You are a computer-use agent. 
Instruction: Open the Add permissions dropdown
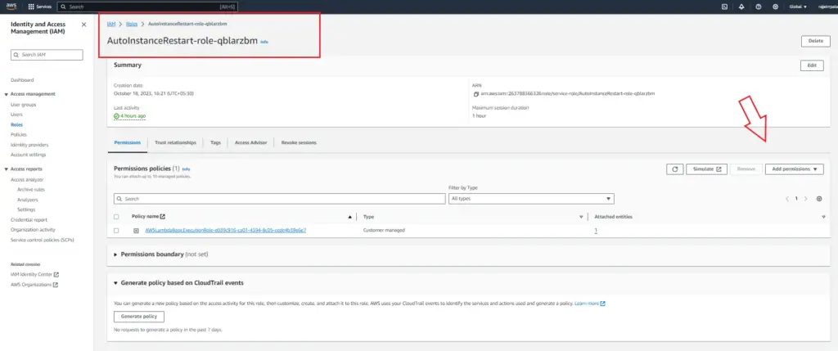[x=794, y=169]
